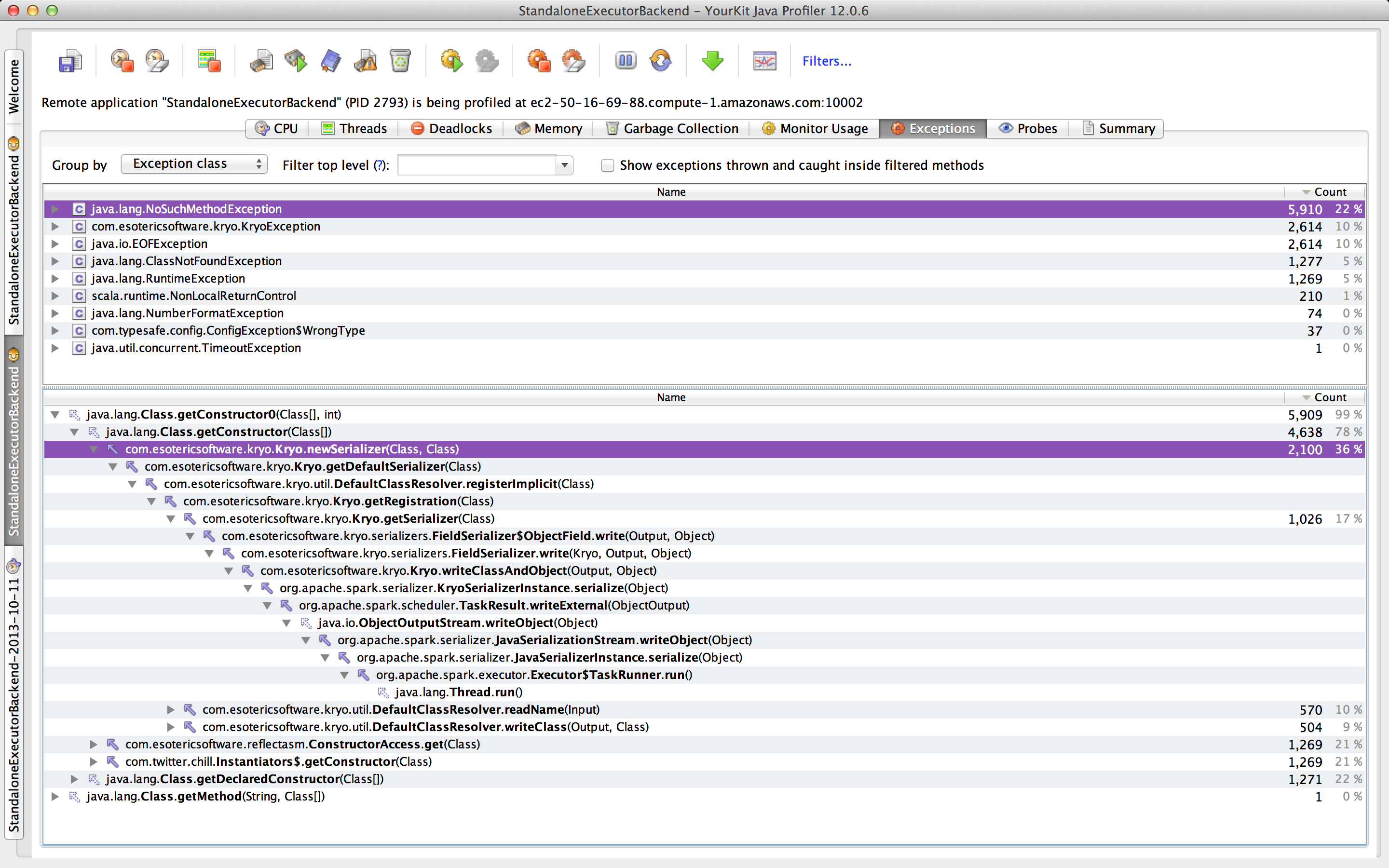Image resolution: width=1389 pixels, height=868 pixels.
Task: Expand the DefaultClassResolver.readName(Input) node
Action: click(170, 709)
